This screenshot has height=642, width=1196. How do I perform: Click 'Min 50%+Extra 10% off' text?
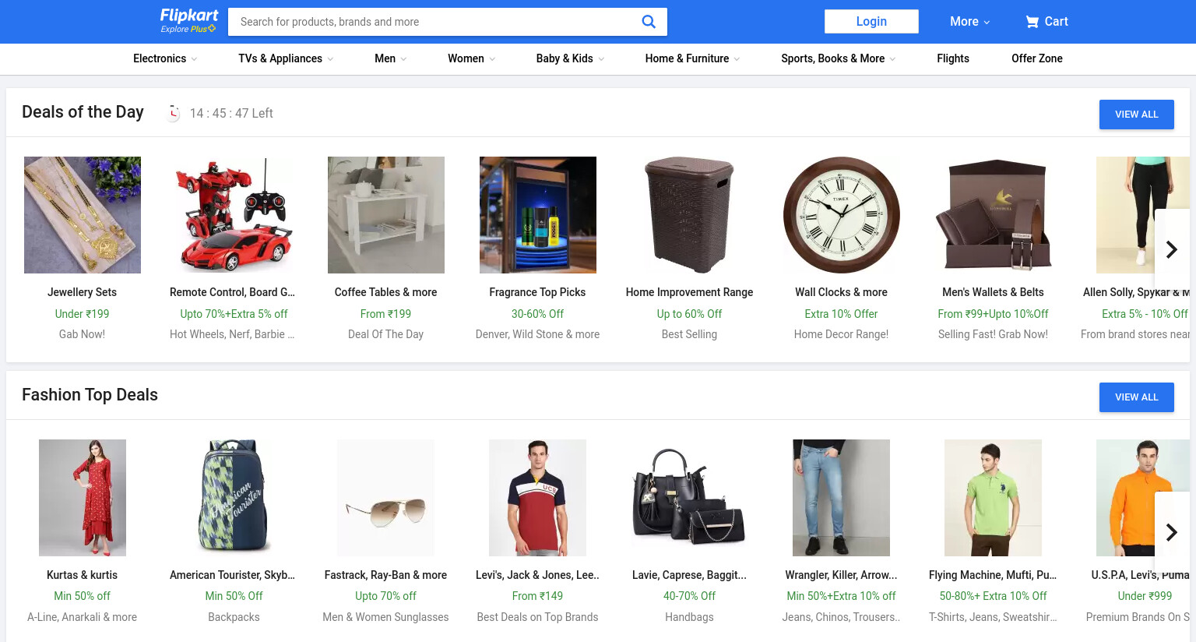point(842,596)
